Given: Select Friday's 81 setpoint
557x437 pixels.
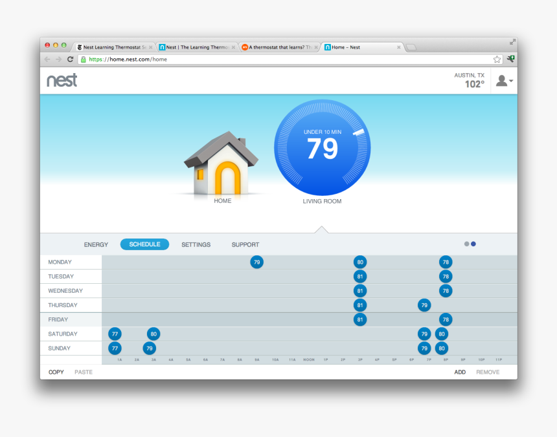Looking at the screenshot, I should tap(360, 320).
